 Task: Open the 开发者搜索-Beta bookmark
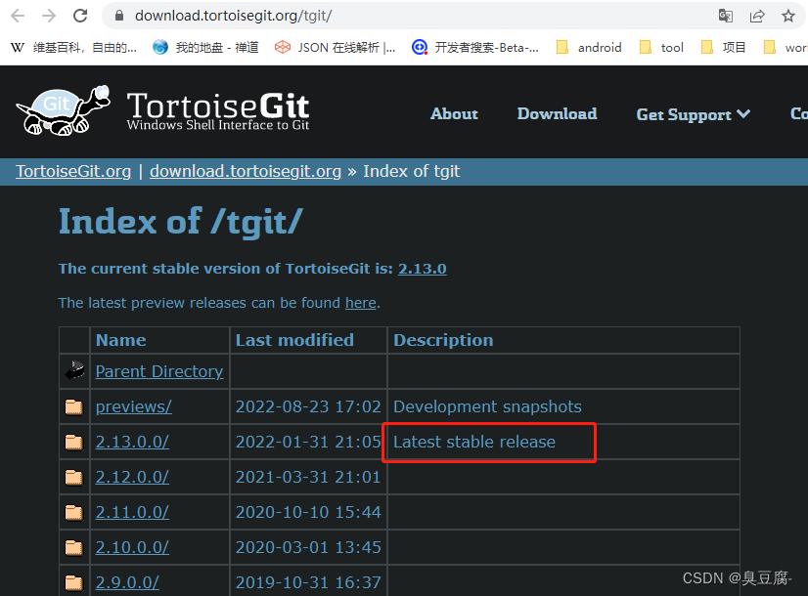pyautogui.click(x=475, y=47)
